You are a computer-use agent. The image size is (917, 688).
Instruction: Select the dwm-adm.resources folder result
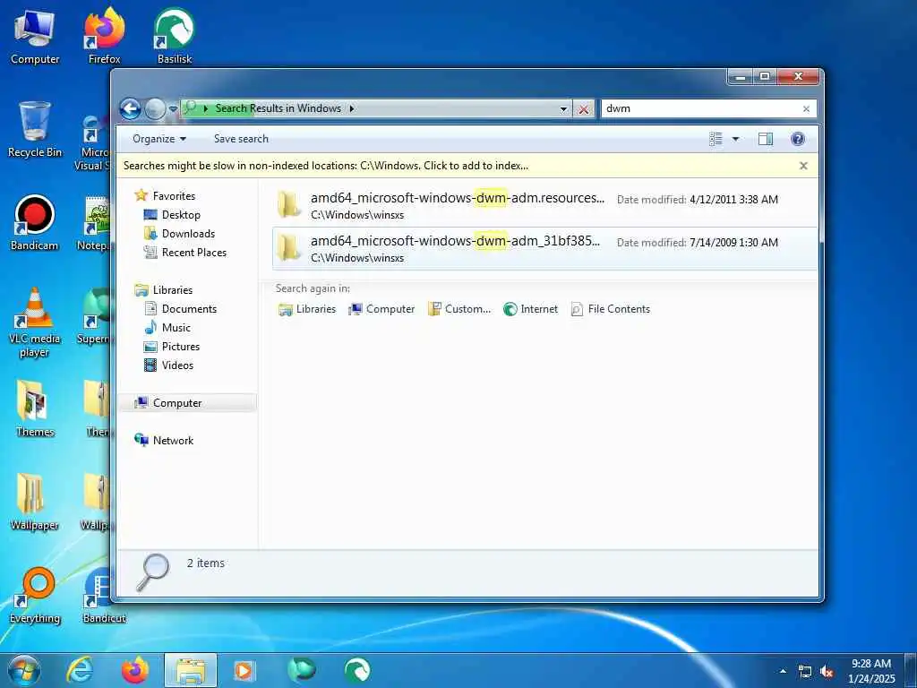(x=544, y=205)
